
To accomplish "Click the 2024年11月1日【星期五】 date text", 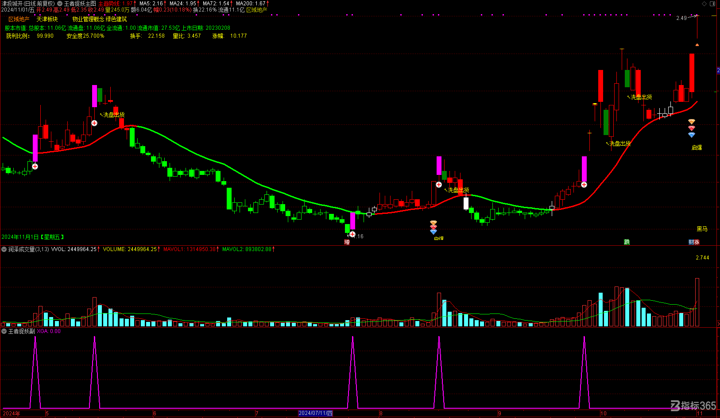I will [33, 237].
